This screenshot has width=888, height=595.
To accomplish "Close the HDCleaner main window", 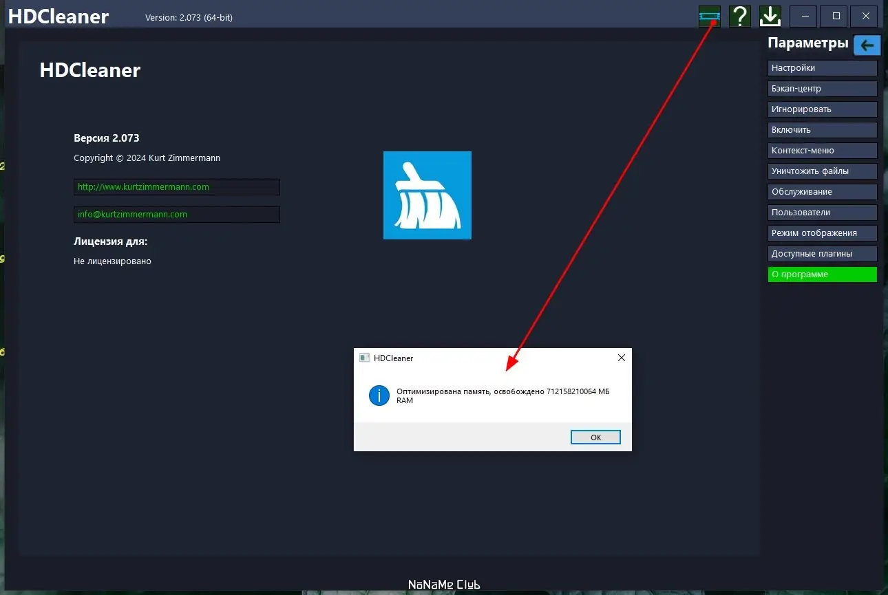I will tap(864, 17).
